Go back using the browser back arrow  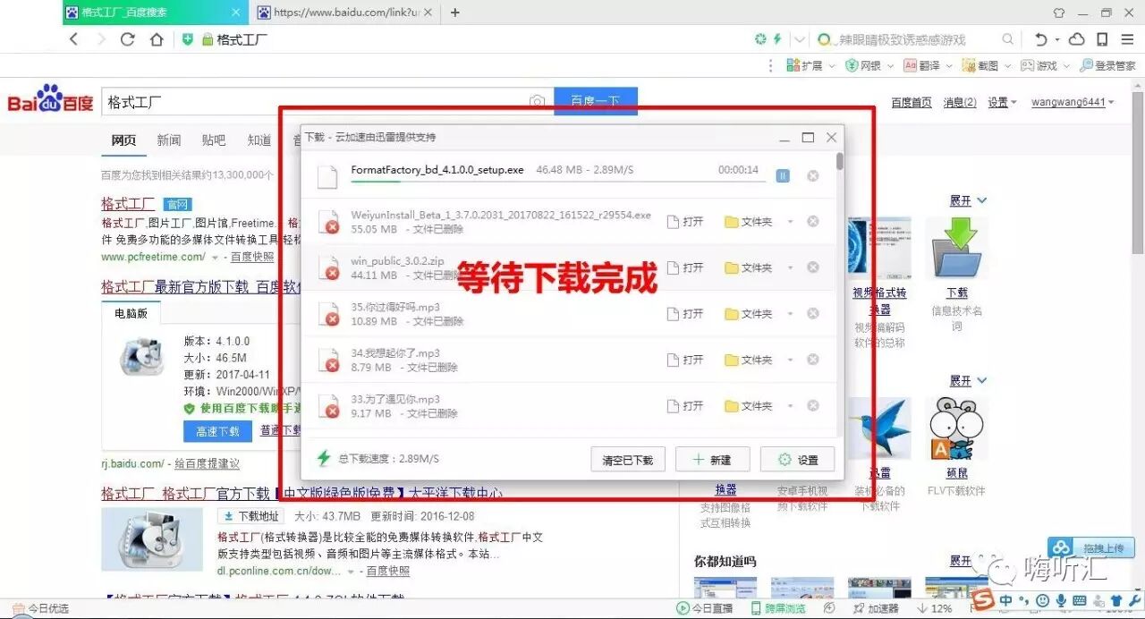(74, 39)
